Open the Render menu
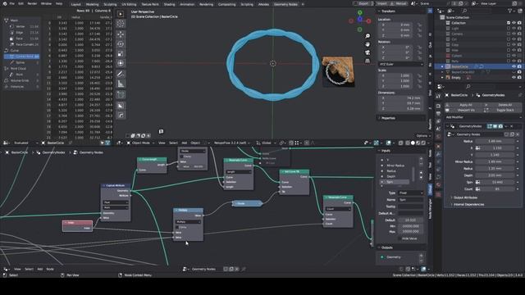 pyautogui.click(x=32, y=3)
